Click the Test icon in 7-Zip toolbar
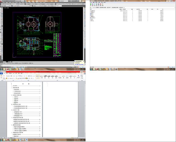 pos(95,4)
